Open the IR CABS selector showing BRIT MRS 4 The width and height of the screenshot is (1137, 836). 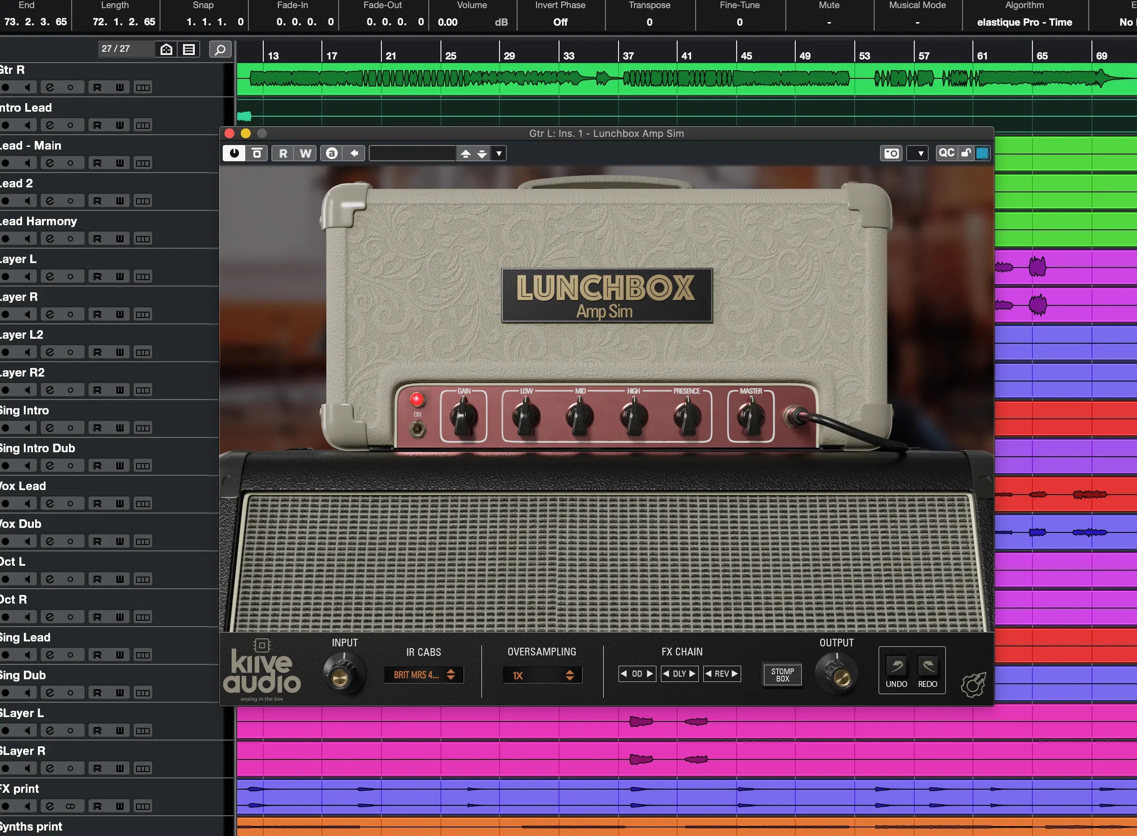point(424,675)
